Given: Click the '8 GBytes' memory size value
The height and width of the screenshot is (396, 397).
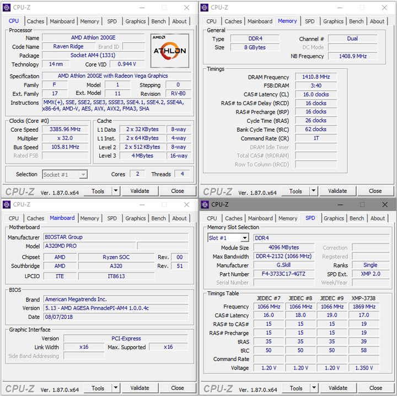Looking at the screenshot, I should coord(255,47).
